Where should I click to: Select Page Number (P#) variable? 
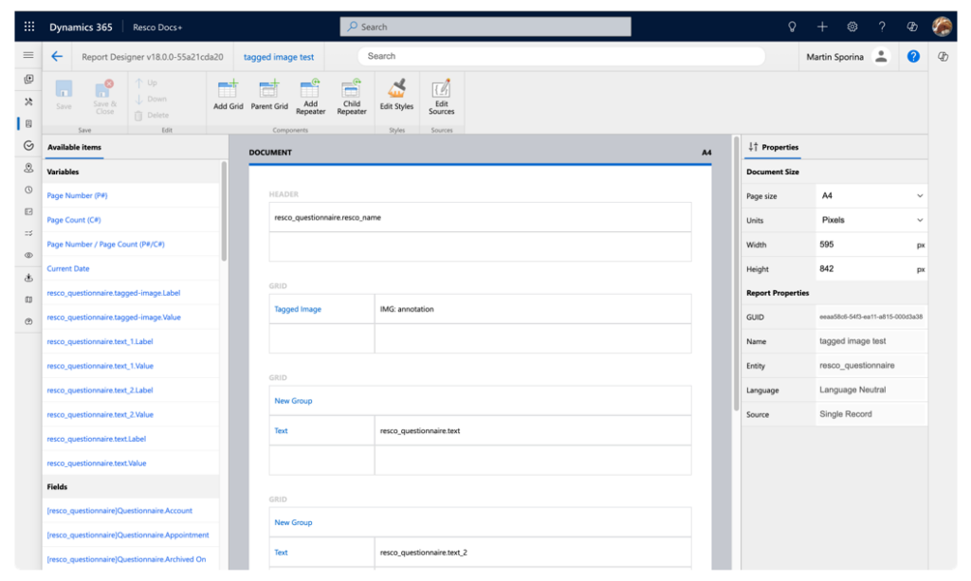77,195
